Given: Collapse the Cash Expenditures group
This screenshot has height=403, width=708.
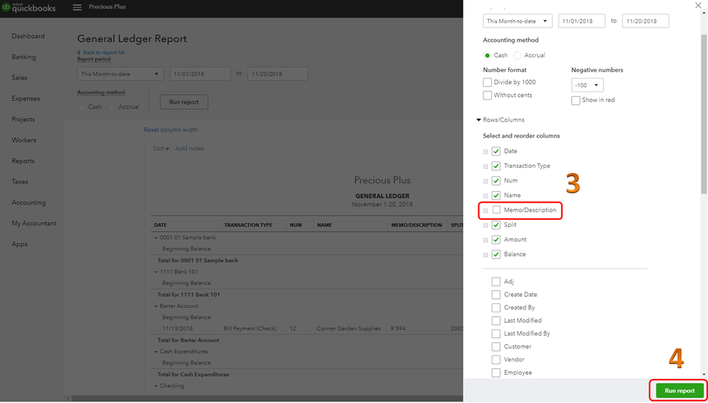Looking at the screenshot, I should 156,351.
